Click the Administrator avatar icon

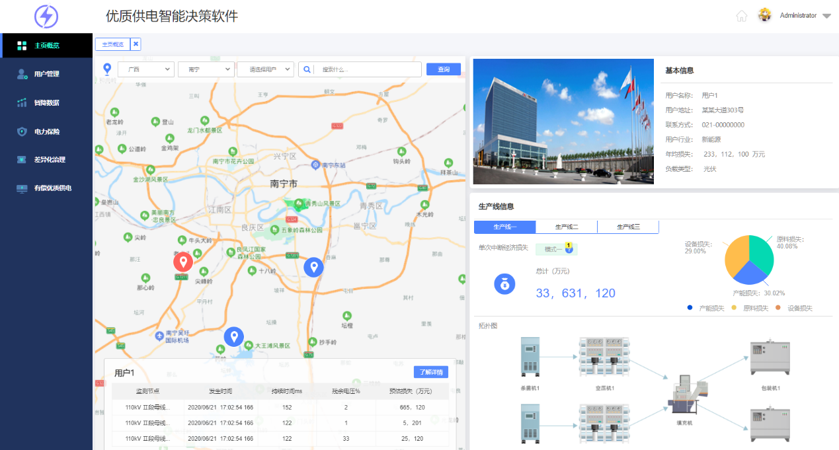(765, 15)
